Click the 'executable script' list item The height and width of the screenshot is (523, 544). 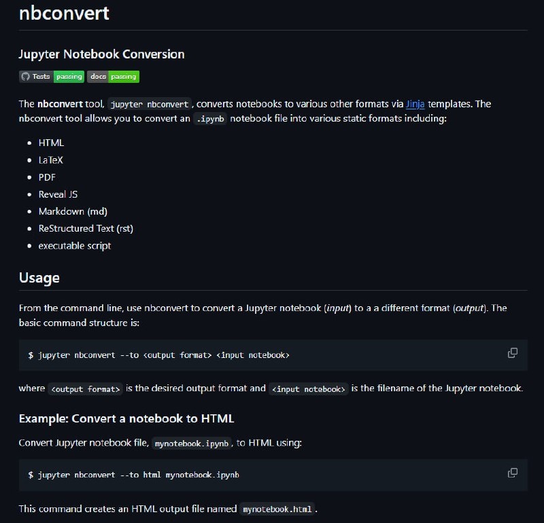tap(75, 245)
